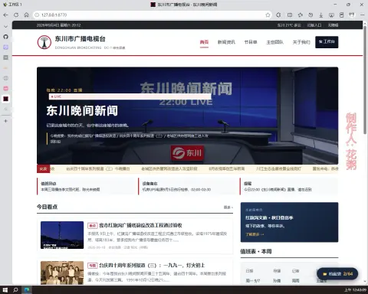Viewport: 368px width, 294px height.
Task: Open the browser extensions puzzle icon
Action: coord(278,15)
